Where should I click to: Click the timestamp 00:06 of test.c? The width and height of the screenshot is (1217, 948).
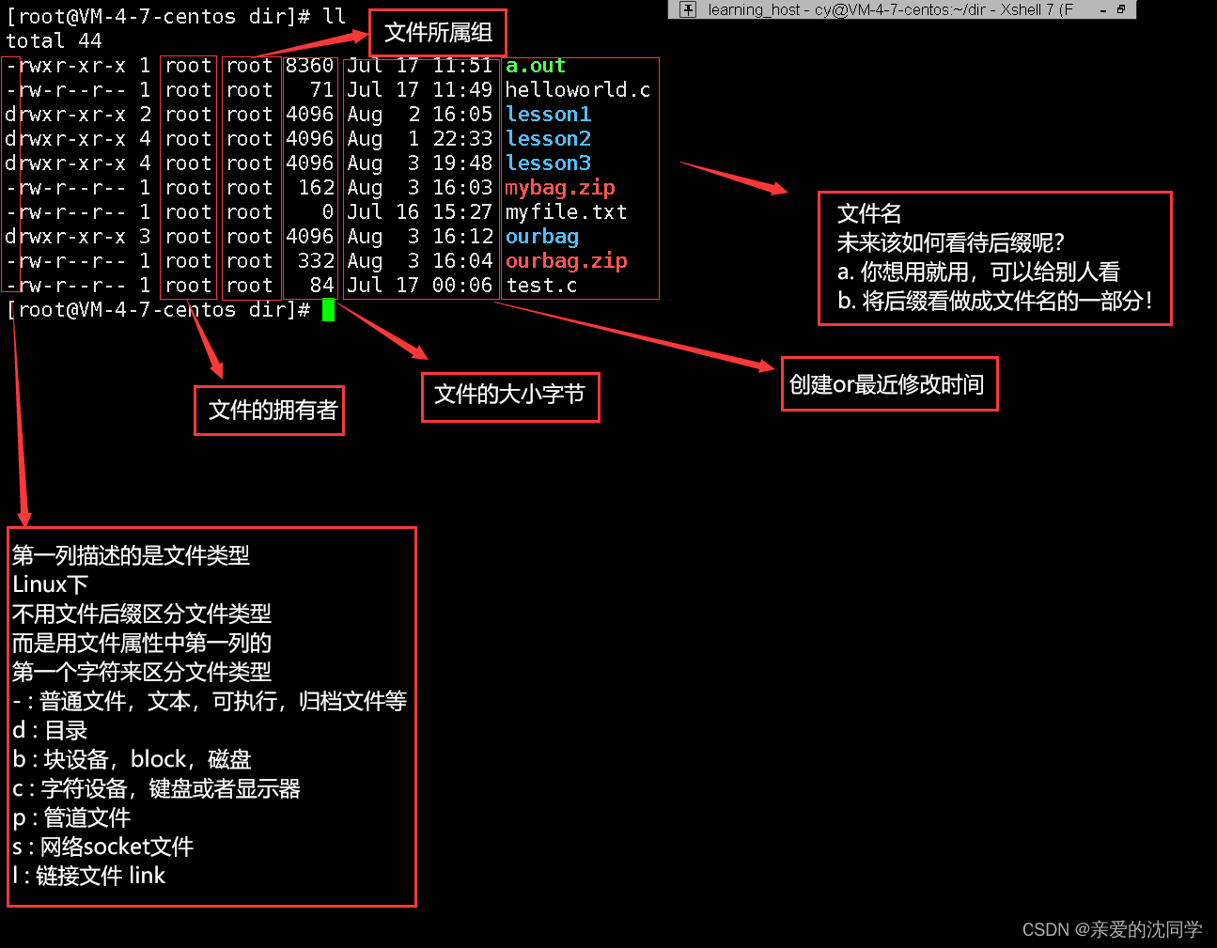(462, 286)
